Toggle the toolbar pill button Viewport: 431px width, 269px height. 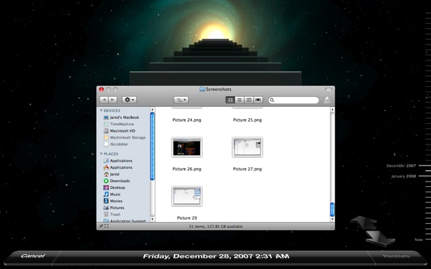329,89
